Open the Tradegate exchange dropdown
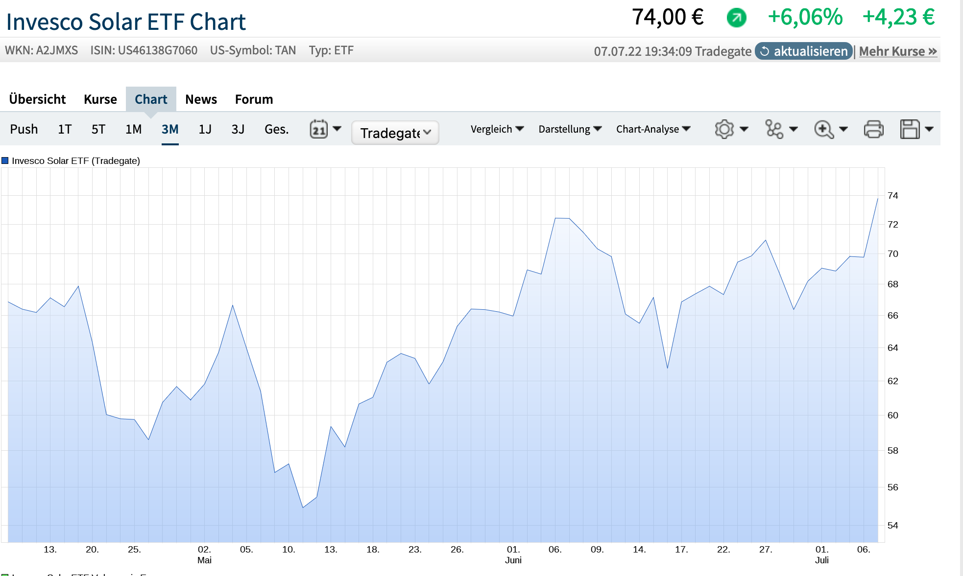 394,132
